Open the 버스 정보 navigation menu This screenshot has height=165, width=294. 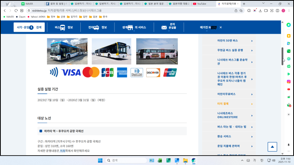(64, 27)
